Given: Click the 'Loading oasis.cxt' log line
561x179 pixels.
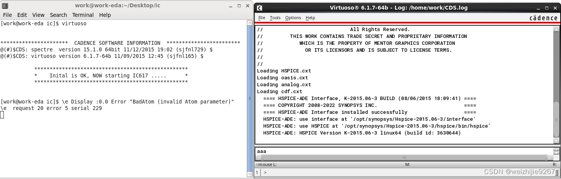Looking at the screenshot, I should pos(282,78).
